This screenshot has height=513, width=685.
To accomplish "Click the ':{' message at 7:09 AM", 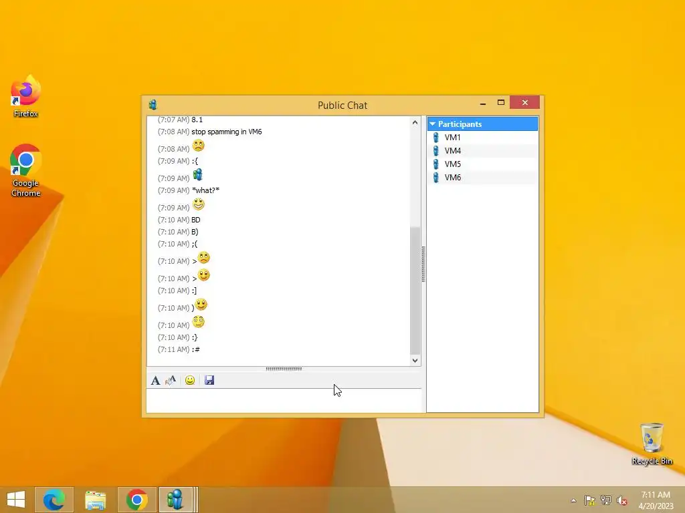I will click(x=195, y=162).
